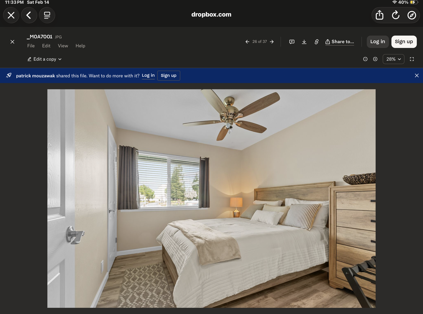Click the download icon in toolbar
This screenshot has height=314, width=423.
[304, 42]
